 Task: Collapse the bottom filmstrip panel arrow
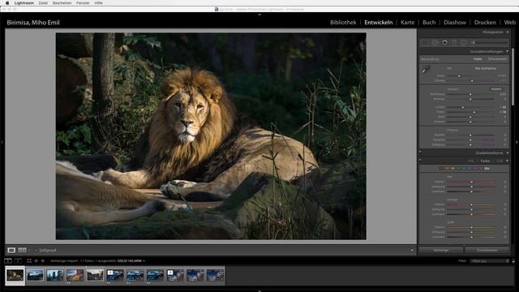click(x=259, y=290)
